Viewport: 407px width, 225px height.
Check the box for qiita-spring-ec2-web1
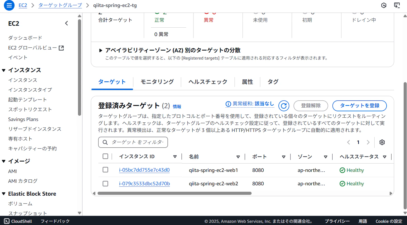[105, 170]
